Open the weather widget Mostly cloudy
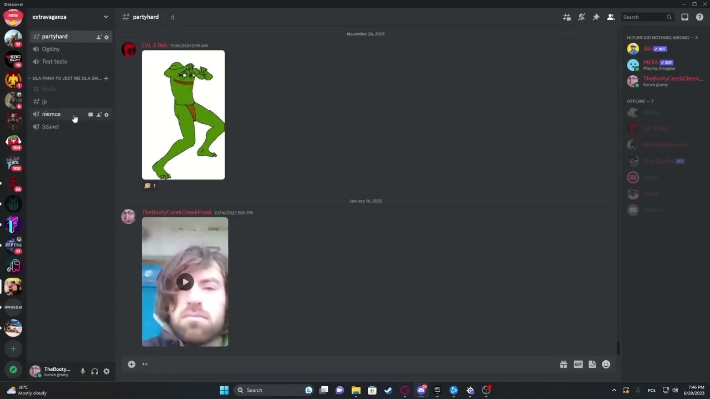This screenshot has width=710, height=399. tap(27, 390)
